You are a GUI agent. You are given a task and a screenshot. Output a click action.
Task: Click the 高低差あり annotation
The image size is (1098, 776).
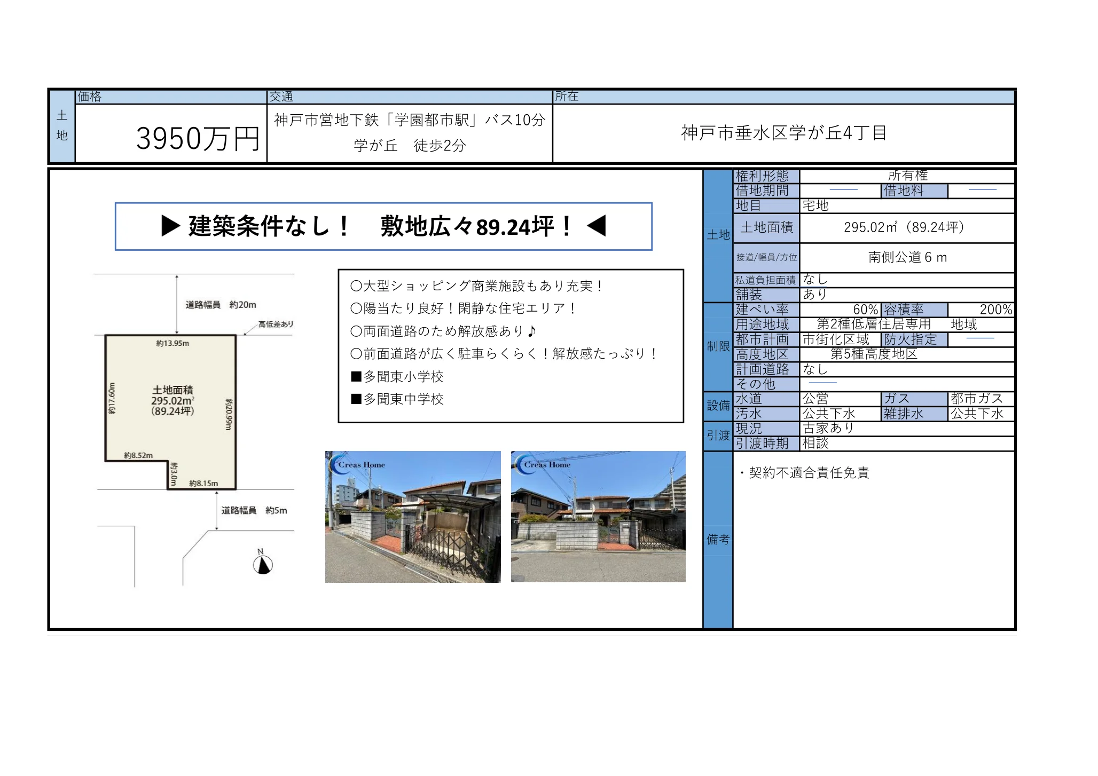point(276,324)
